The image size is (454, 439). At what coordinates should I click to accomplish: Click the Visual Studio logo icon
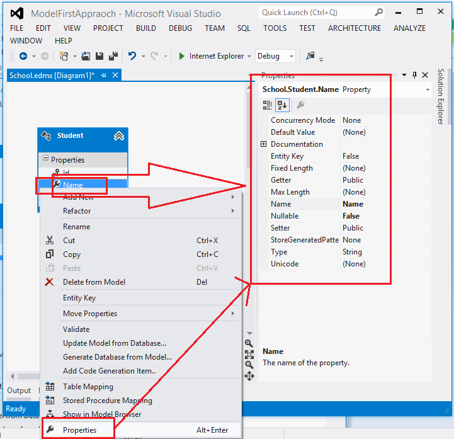[17, 13]
